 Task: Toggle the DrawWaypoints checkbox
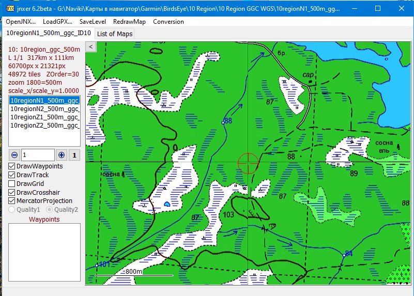click(x=12, y=166)
